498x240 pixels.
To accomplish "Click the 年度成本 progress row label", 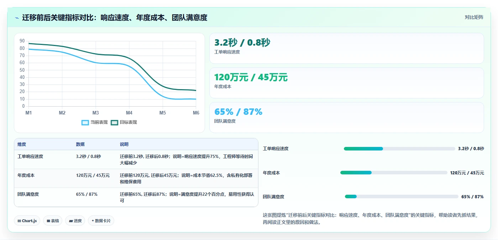I will [x=271, y=173].
